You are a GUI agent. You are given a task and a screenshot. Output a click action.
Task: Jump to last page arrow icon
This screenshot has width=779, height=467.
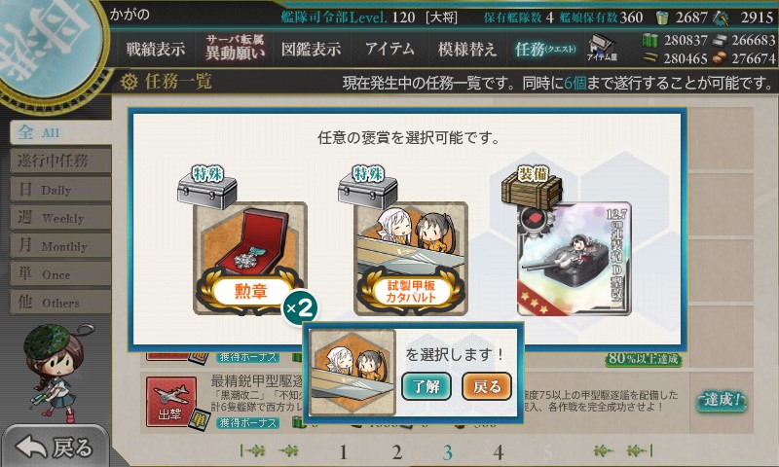tap(640, 450)
